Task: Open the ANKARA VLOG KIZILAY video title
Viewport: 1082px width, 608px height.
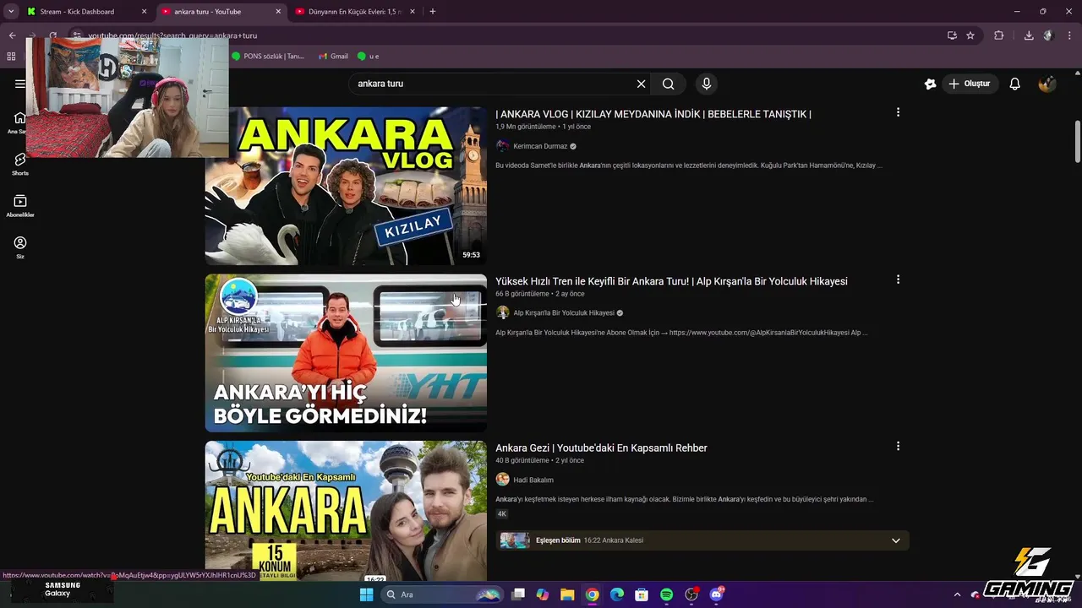Action: pyautogui.click(x=653, y=114)
